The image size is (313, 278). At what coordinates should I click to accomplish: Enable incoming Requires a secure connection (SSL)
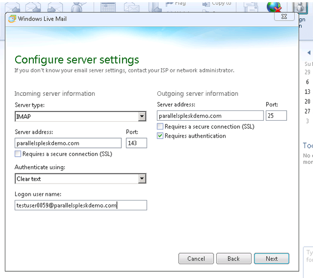point(18,154)
